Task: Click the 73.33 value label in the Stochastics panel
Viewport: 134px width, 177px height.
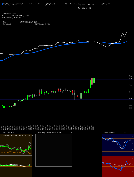Action: [130, 140]
